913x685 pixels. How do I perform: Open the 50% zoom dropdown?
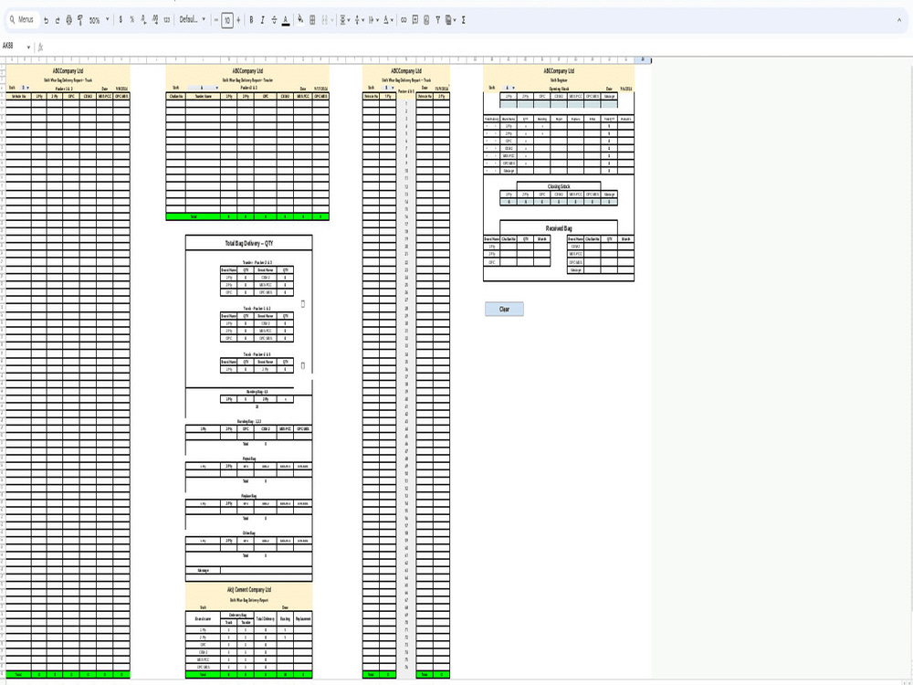tap(99, 20)
